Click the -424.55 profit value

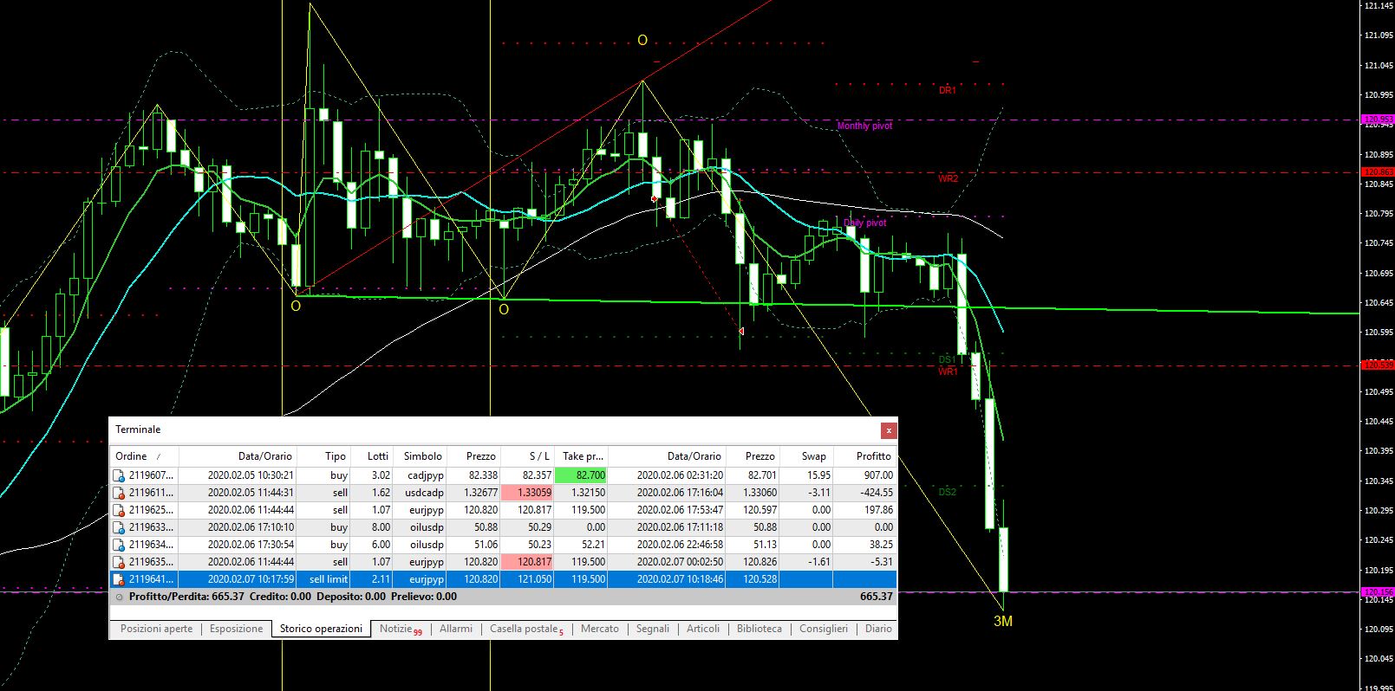874,493
